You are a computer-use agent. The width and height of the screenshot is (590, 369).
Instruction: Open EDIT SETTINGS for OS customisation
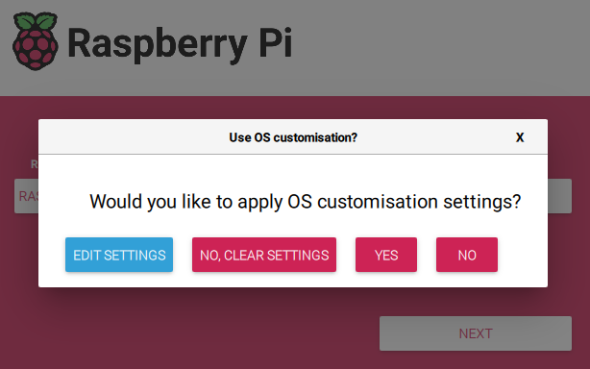pyautogui.click(x=119, y=255)
